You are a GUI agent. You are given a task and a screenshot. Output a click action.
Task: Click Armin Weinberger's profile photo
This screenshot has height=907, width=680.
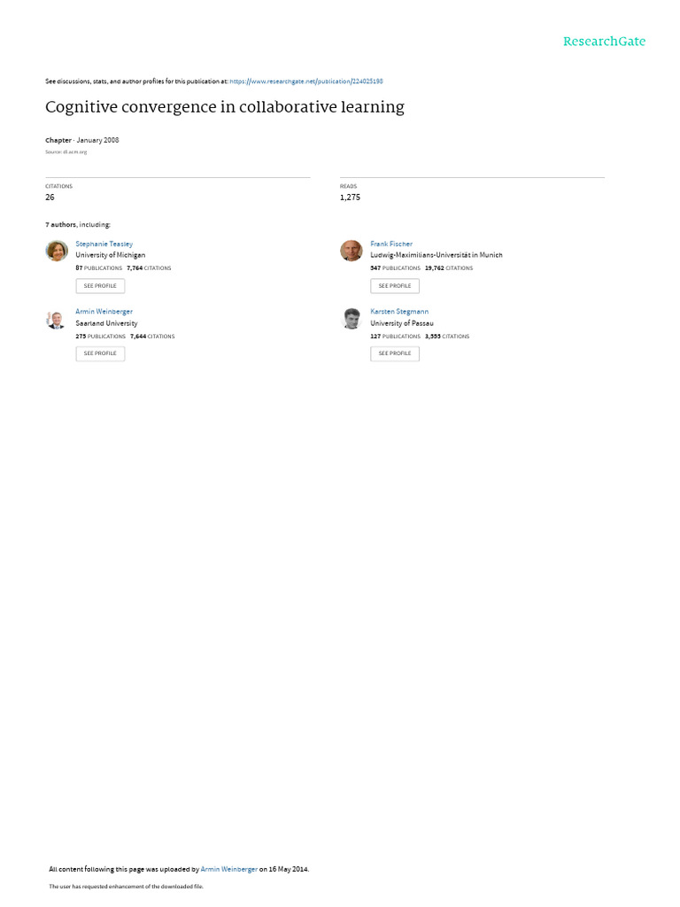[x=56, y=319]
